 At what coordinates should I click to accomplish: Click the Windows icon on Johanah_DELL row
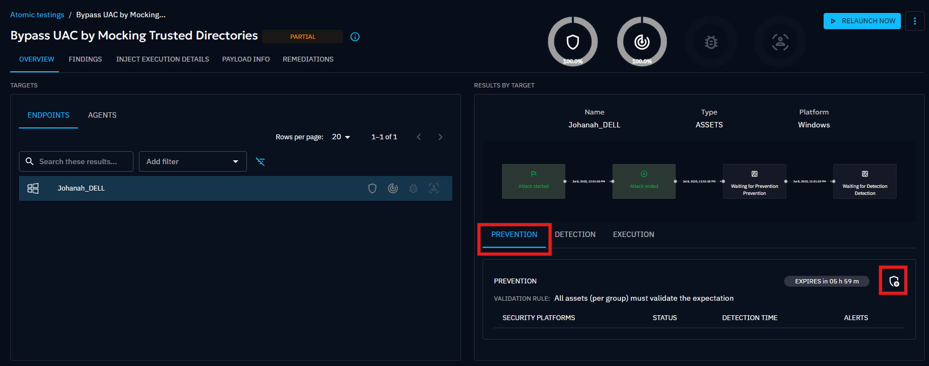tap(33, 188)
